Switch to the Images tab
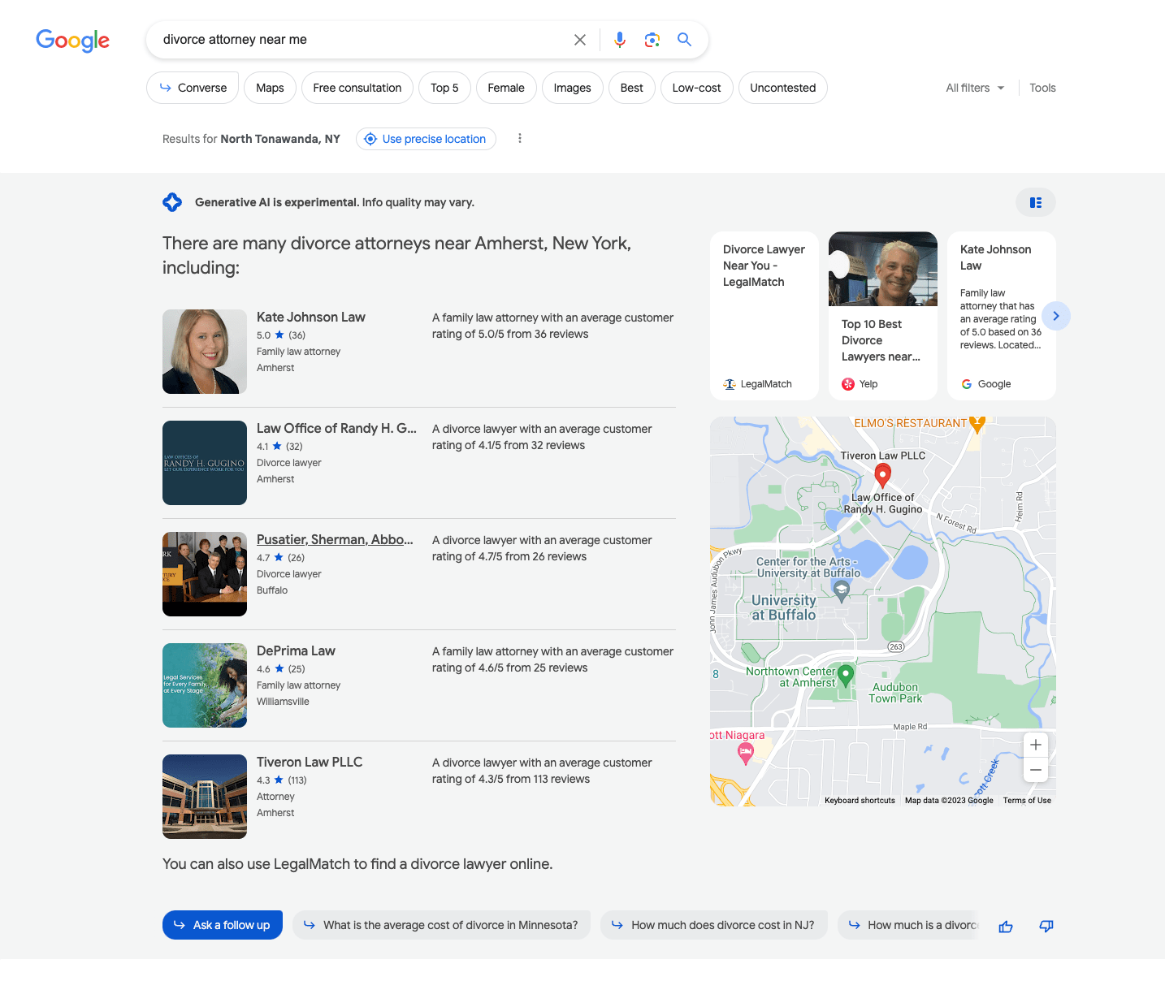Screen dimensions: 1165x981 [573, 88]
